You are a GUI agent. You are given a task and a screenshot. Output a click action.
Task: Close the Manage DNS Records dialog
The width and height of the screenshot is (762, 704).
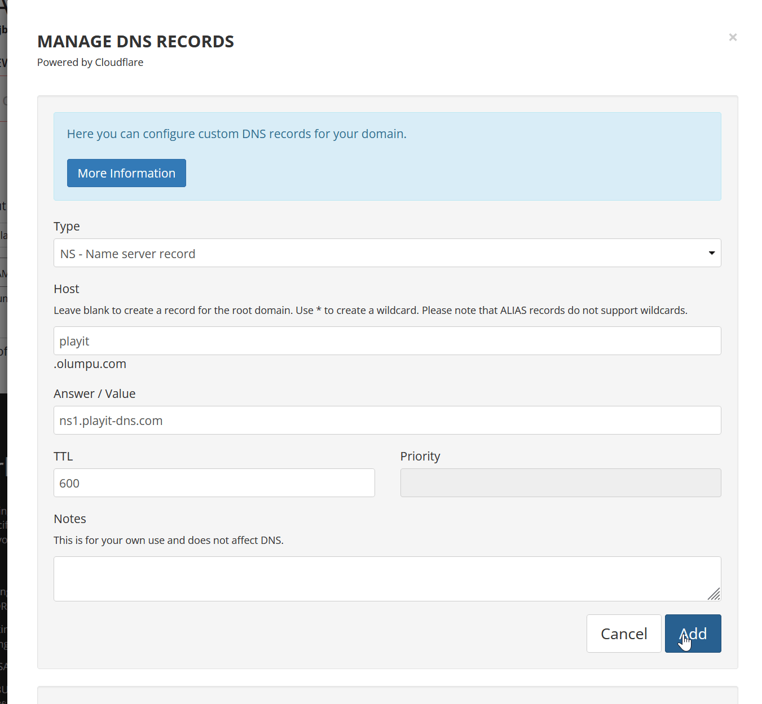[x=732, y=37]
